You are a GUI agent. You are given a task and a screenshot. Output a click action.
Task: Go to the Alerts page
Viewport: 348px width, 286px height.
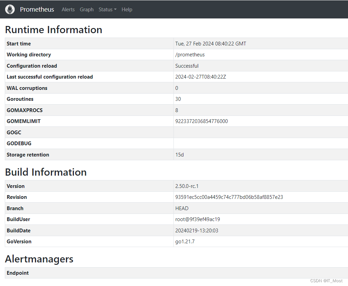click(68, 10)
